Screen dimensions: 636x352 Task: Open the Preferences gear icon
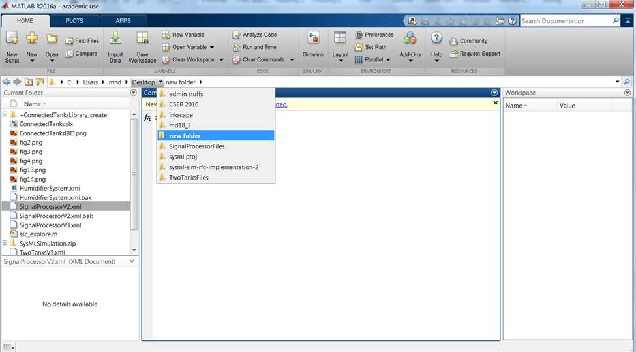coord(359,35)
